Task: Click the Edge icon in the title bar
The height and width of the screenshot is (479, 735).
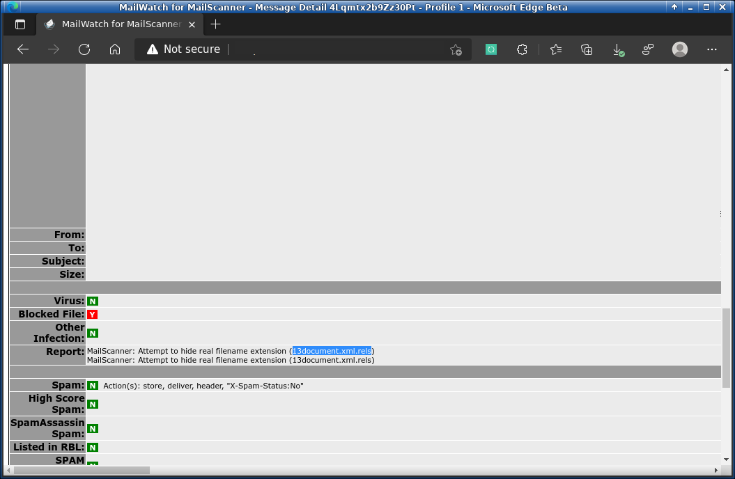Action: tap(12, 6)
